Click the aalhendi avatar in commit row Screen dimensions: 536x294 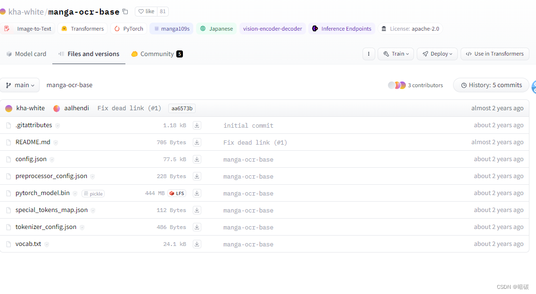tap(57, 108)
